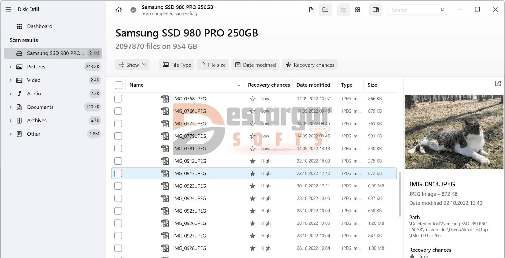Image resolution: width=505 pixels, height=258 pixels.
Task: Click the file icon of IMG_0924.JPEG
Action: pyautogui.click(x=165, y=198)
